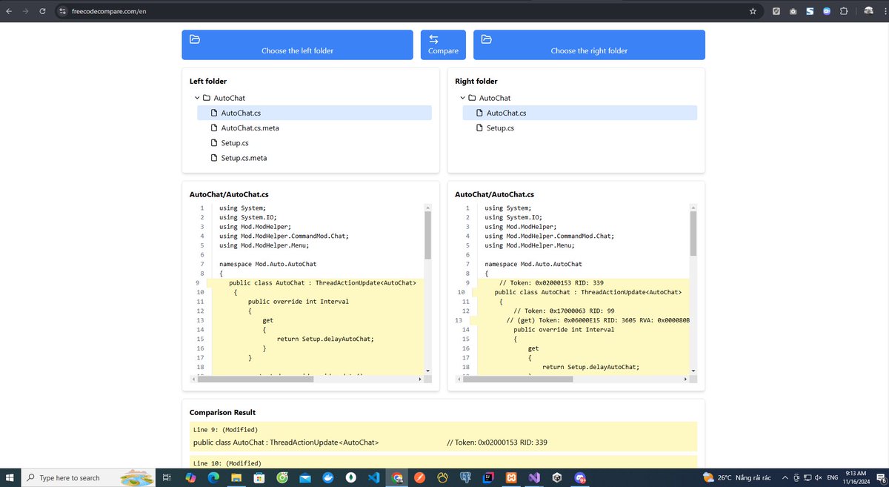Select Setup.cs.meta in the Left folder
This screenshot has width=889, height=487.
(x=314, y=158)
